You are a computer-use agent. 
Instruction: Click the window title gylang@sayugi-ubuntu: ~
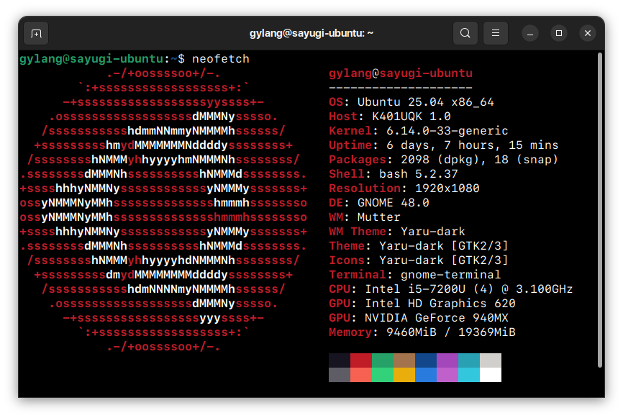point(311,33)
